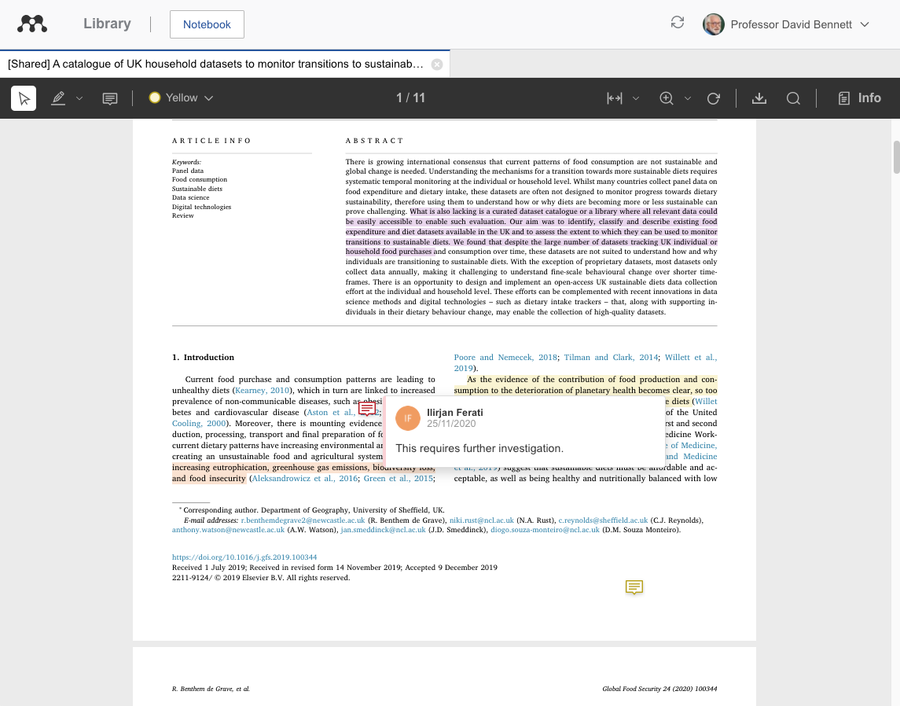Image resolution: width=900 pixels, height=706 pixels.
Task: Open Ilirjan Ferati's comment marker
Action: (366, 408)
